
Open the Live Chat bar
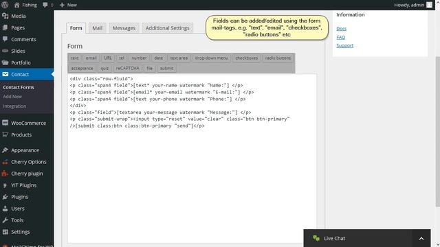367,238
